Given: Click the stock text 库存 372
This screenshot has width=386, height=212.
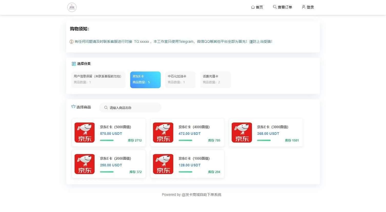Looking at the screenshot, I should point(136,172).
